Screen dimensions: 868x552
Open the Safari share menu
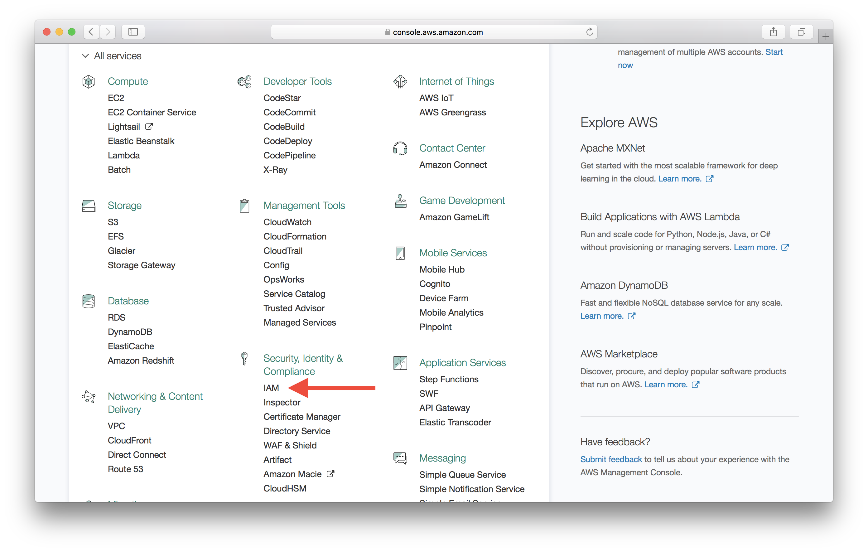coord(773,32)
